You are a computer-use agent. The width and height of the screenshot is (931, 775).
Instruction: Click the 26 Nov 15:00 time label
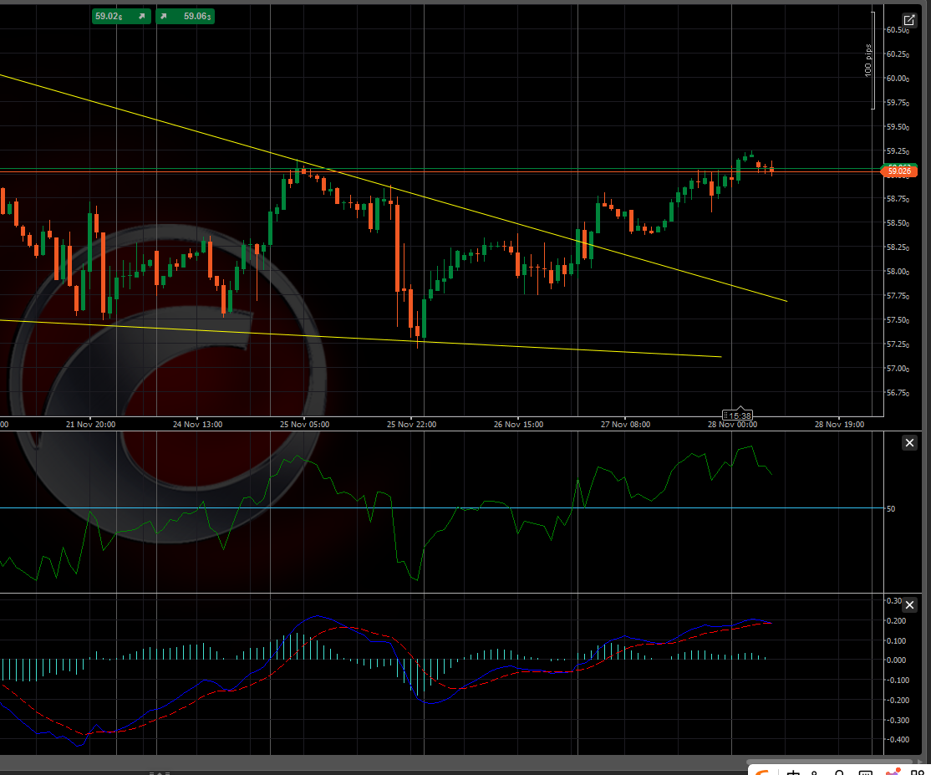click(x=518, y=424)
